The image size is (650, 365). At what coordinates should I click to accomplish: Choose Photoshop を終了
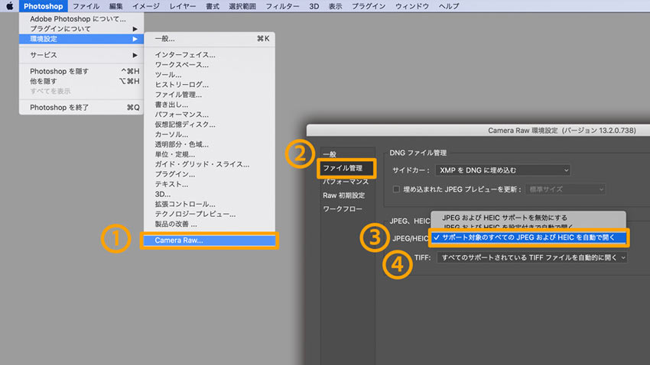81,108
